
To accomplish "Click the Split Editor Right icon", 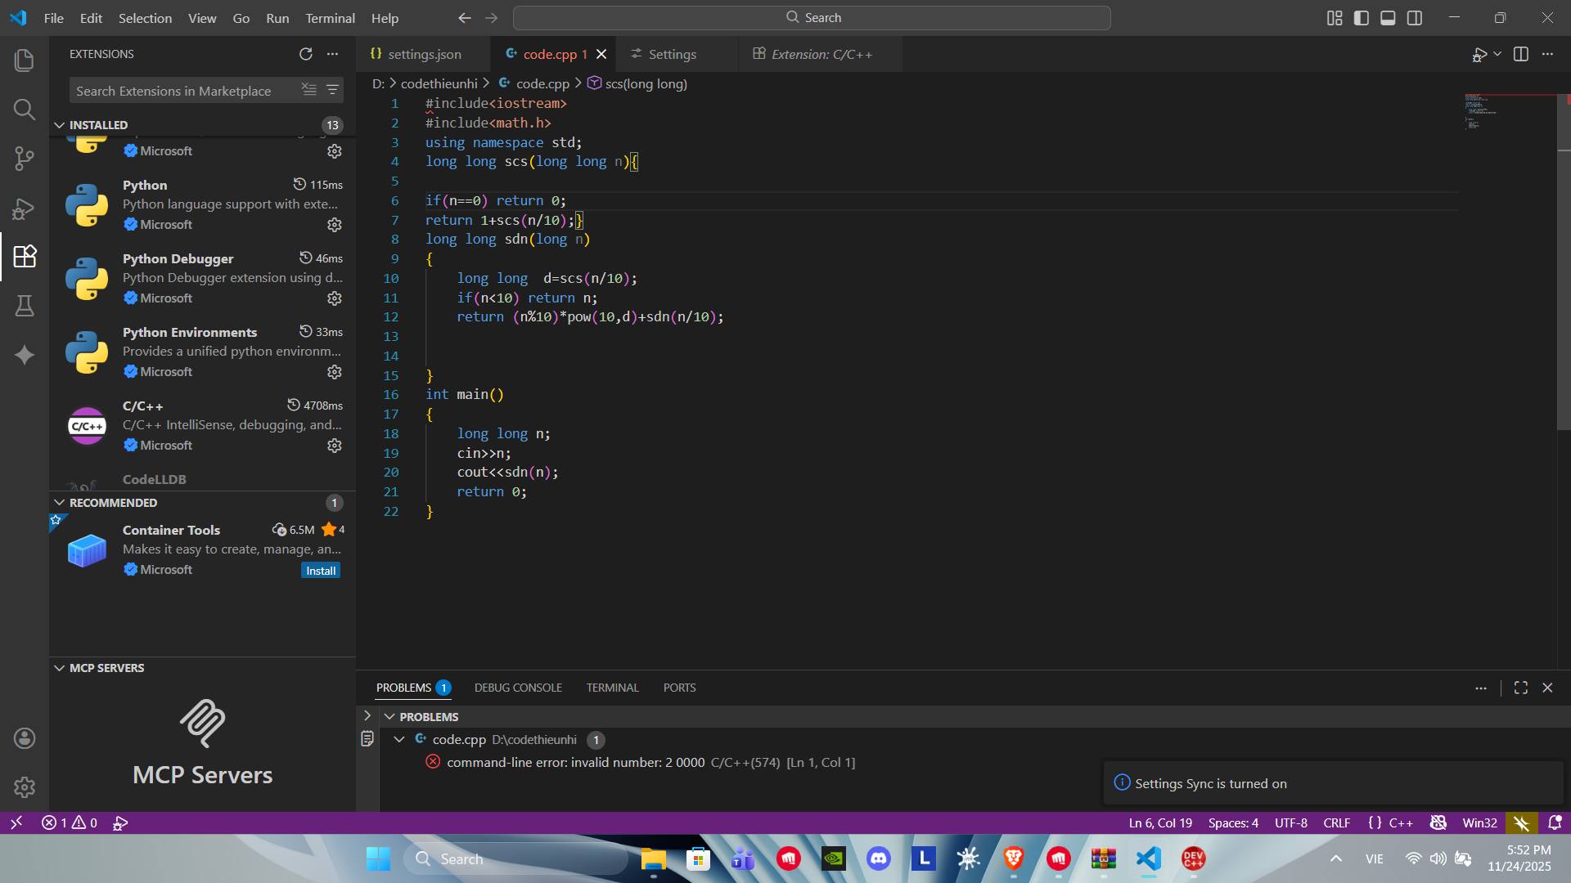I will click(x=1521, y=54).
